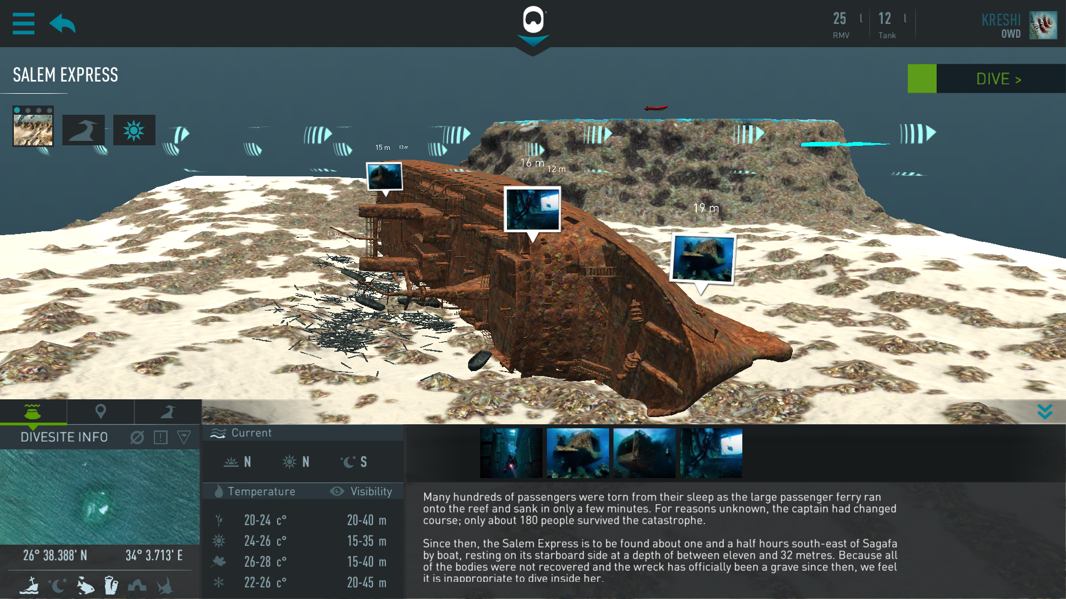Click the summer sun season icon

(x=219, y=541)
